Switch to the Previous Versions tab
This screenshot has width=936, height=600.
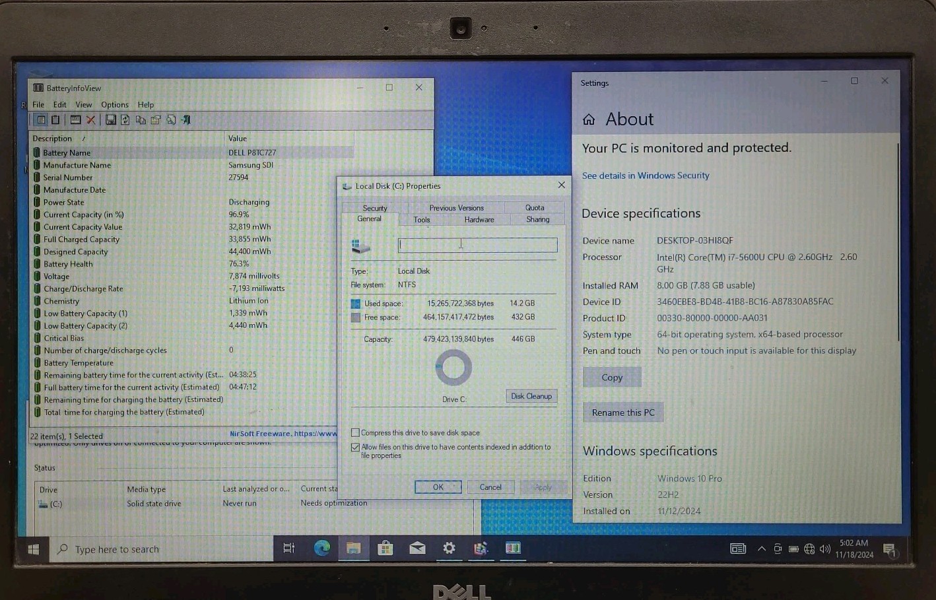[456, 208]
